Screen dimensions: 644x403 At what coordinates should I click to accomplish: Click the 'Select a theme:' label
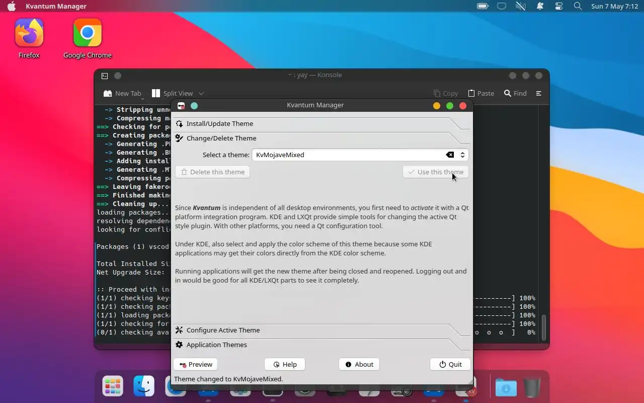tap(226, 155)
